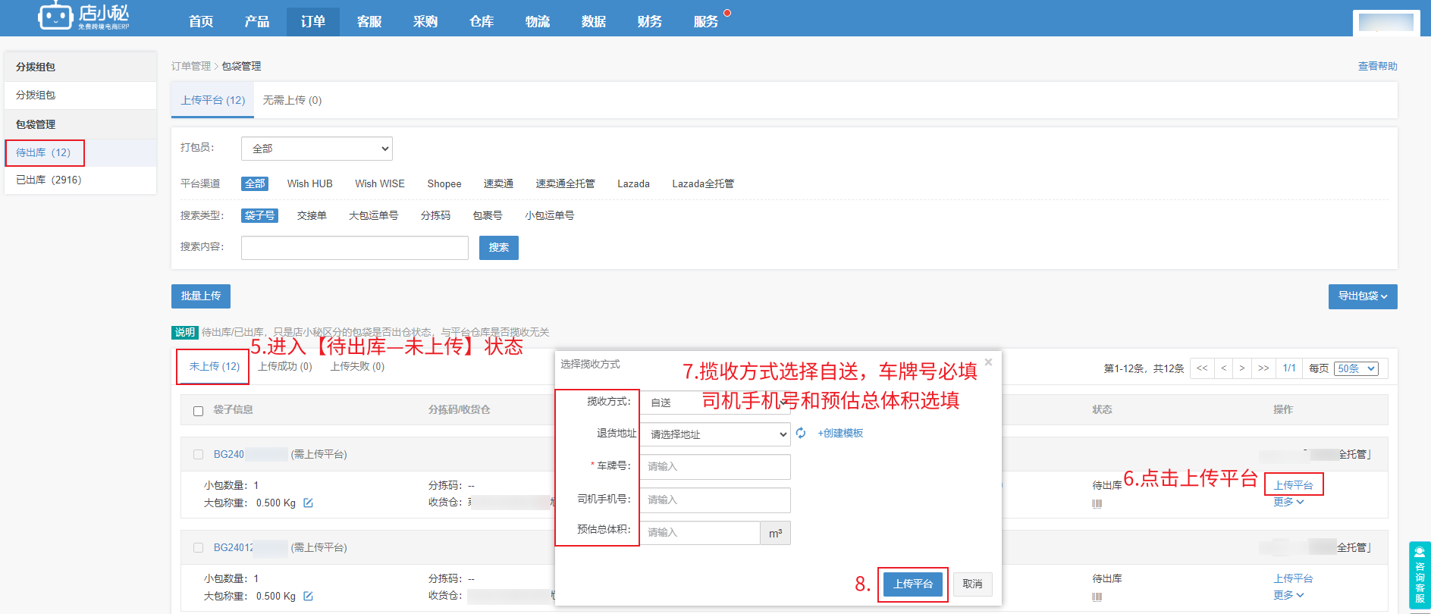Open 客服 menu
This screenshot has width=1431, height=614.
click(x=369, y=21)
